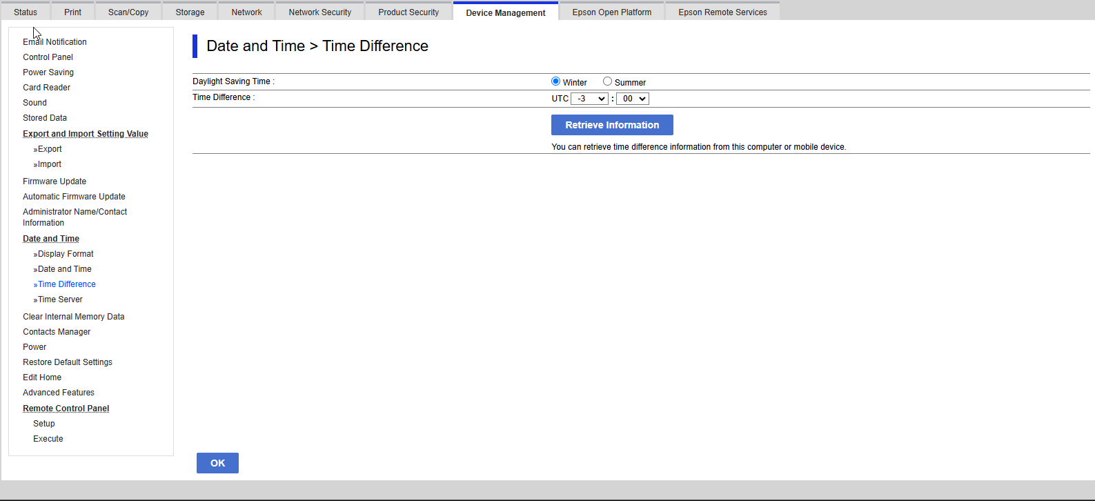Click Execute under Remote Control Panel
This screenshot has width=1095, height=501.
48,439
